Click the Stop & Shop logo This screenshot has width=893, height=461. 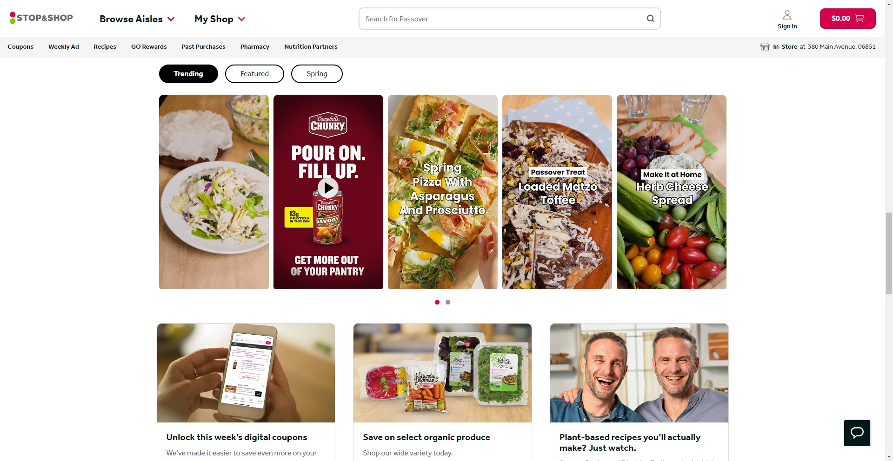coord(41,18)
